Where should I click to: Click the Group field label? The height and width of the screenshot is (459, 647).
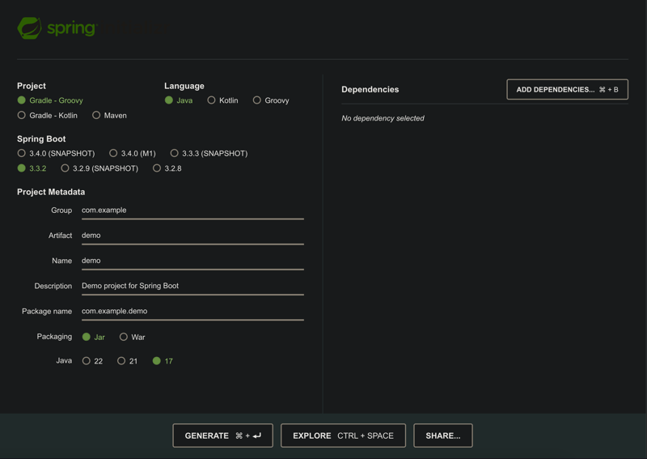click(61, 210)
